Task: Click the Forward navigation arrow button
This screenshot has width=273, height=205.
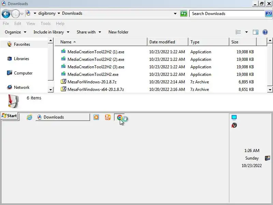Action: [15, 14]
